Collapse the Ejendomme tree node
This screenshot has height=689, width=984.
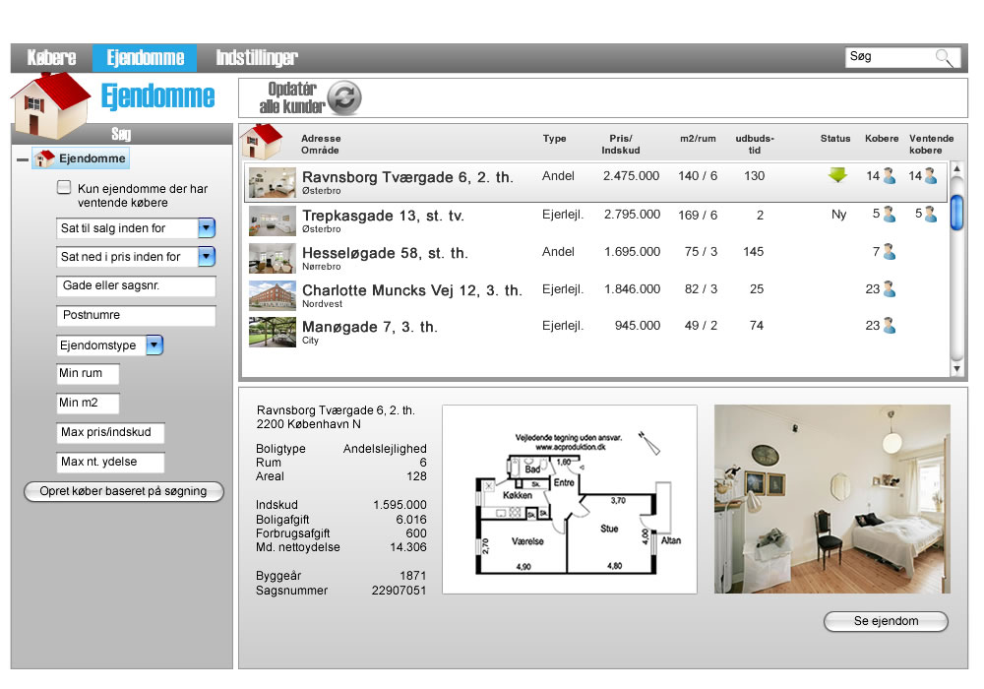pyautogui.click(x=23, y=160)
